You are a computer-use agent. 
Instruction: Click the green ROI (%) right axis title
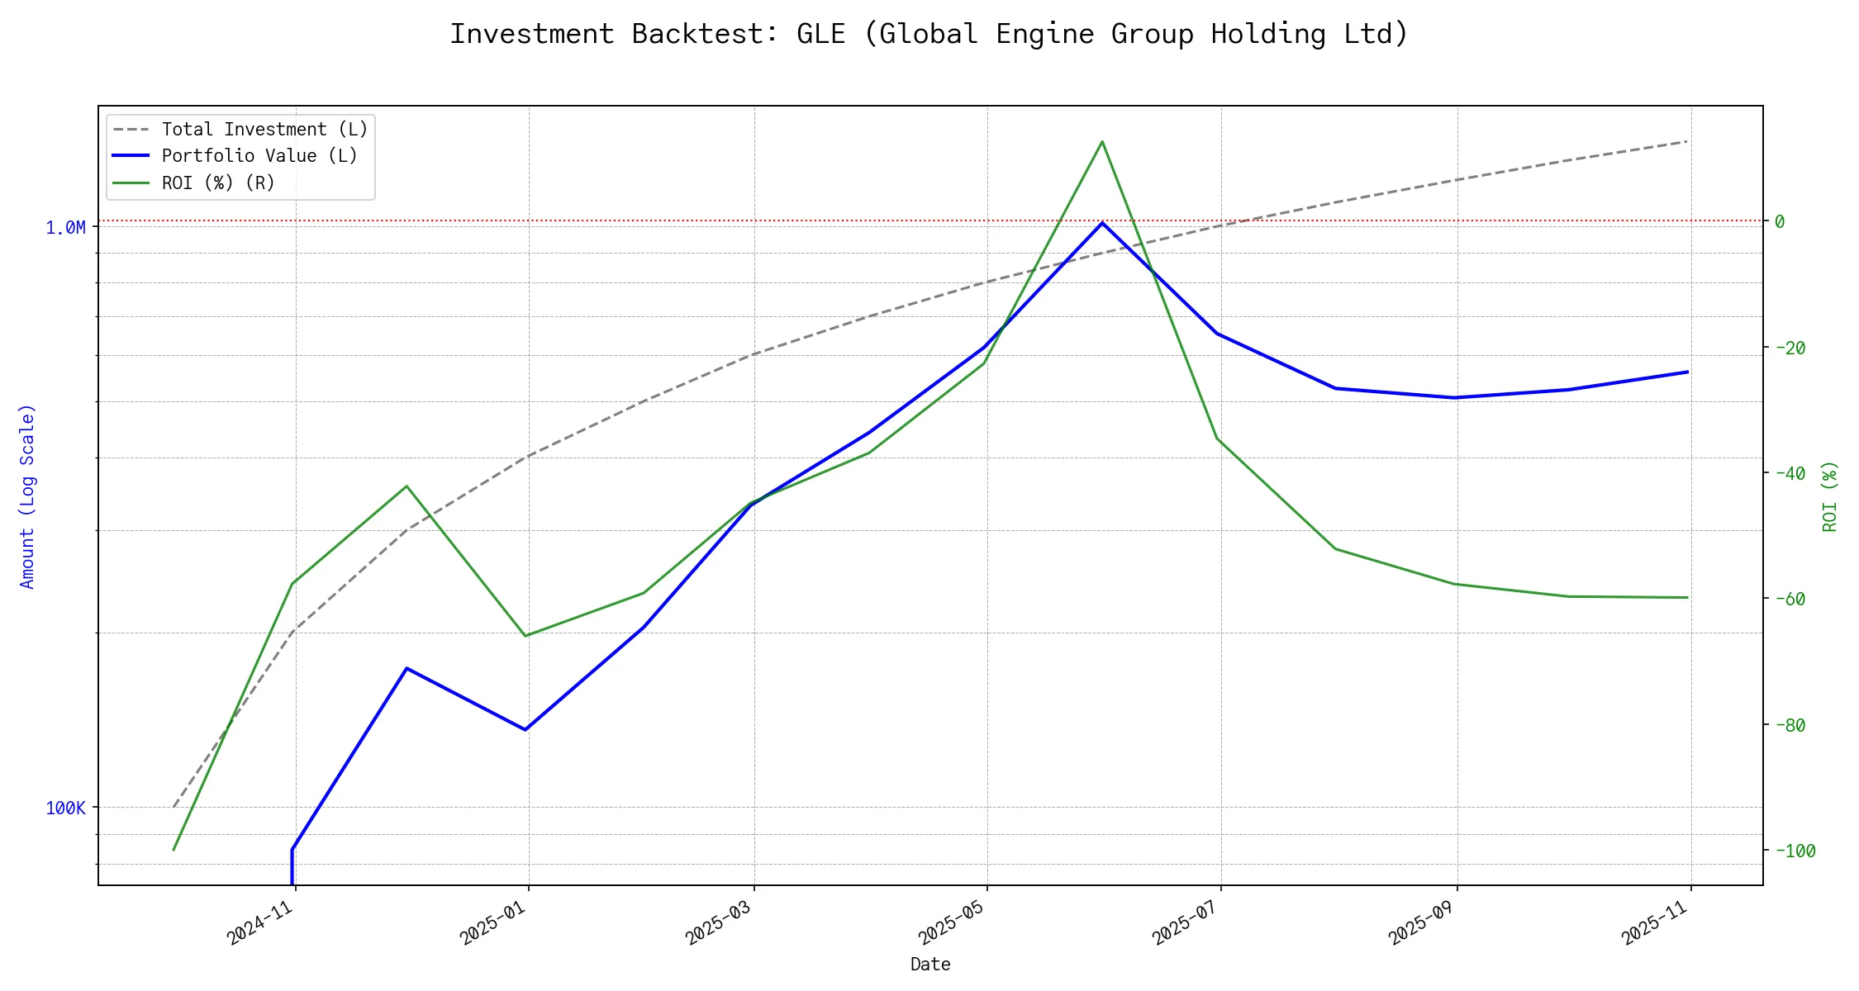point(1830,496)
